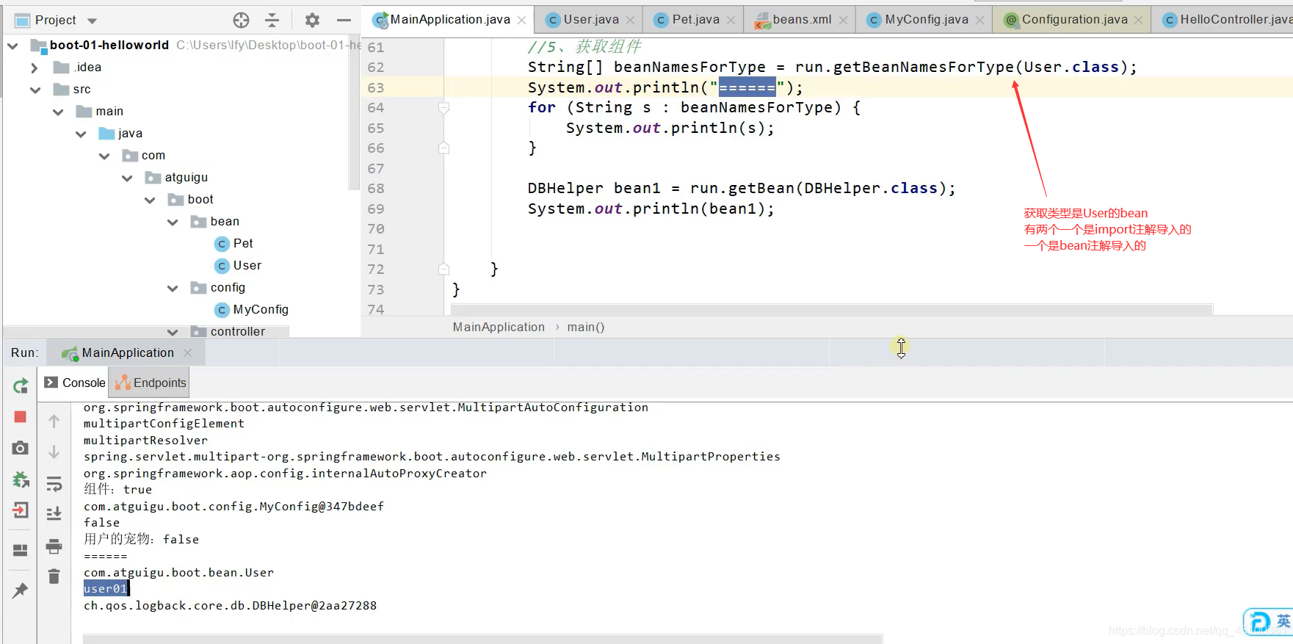Click the bug/update running application icon
The height and width of the screenshot is (644, 1293).
click(x=21, y=480)
